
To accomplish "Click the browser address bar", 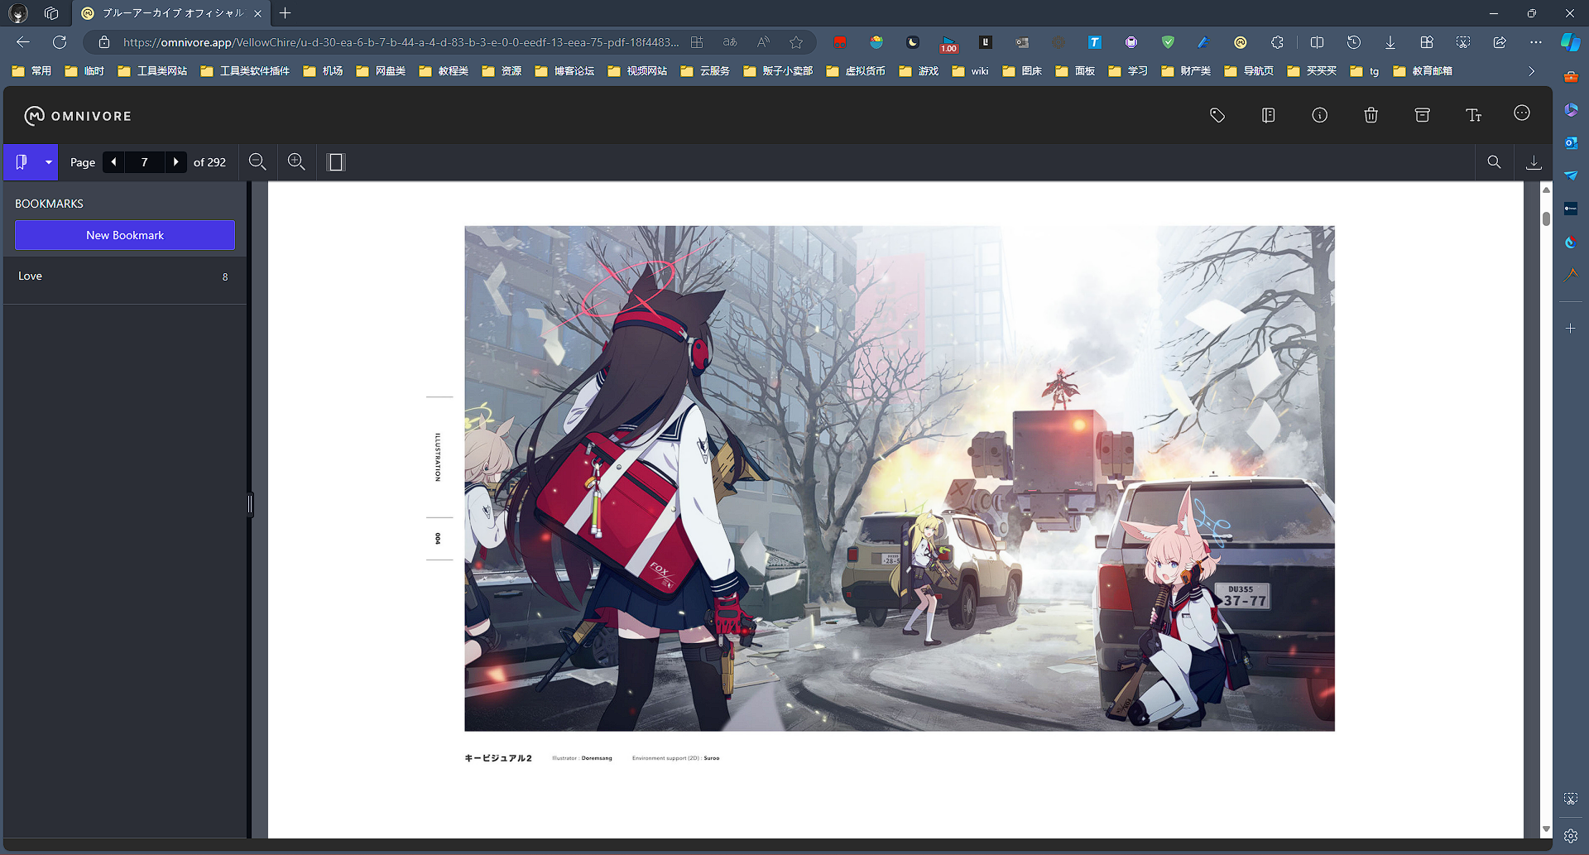I will [401, 42].
